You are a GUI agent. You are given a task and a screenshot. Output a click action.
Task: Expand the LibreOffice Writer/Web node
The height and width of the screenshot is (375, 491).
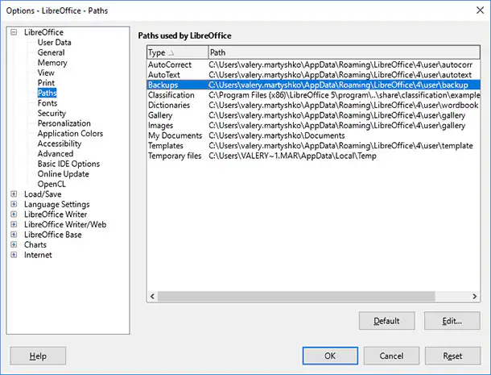click(14, 224)
